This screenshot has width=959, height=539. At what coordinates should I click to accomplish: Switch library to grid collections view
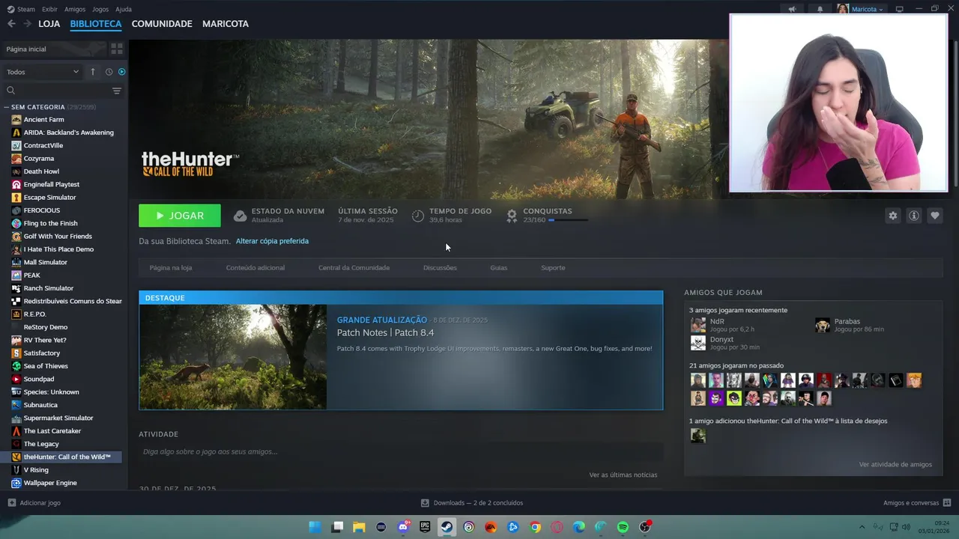tap(117, 49)
